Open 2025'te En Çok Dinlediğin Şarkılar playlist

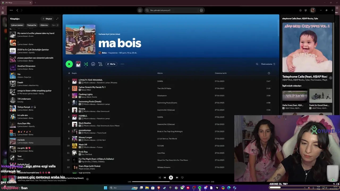coord(35,51)
